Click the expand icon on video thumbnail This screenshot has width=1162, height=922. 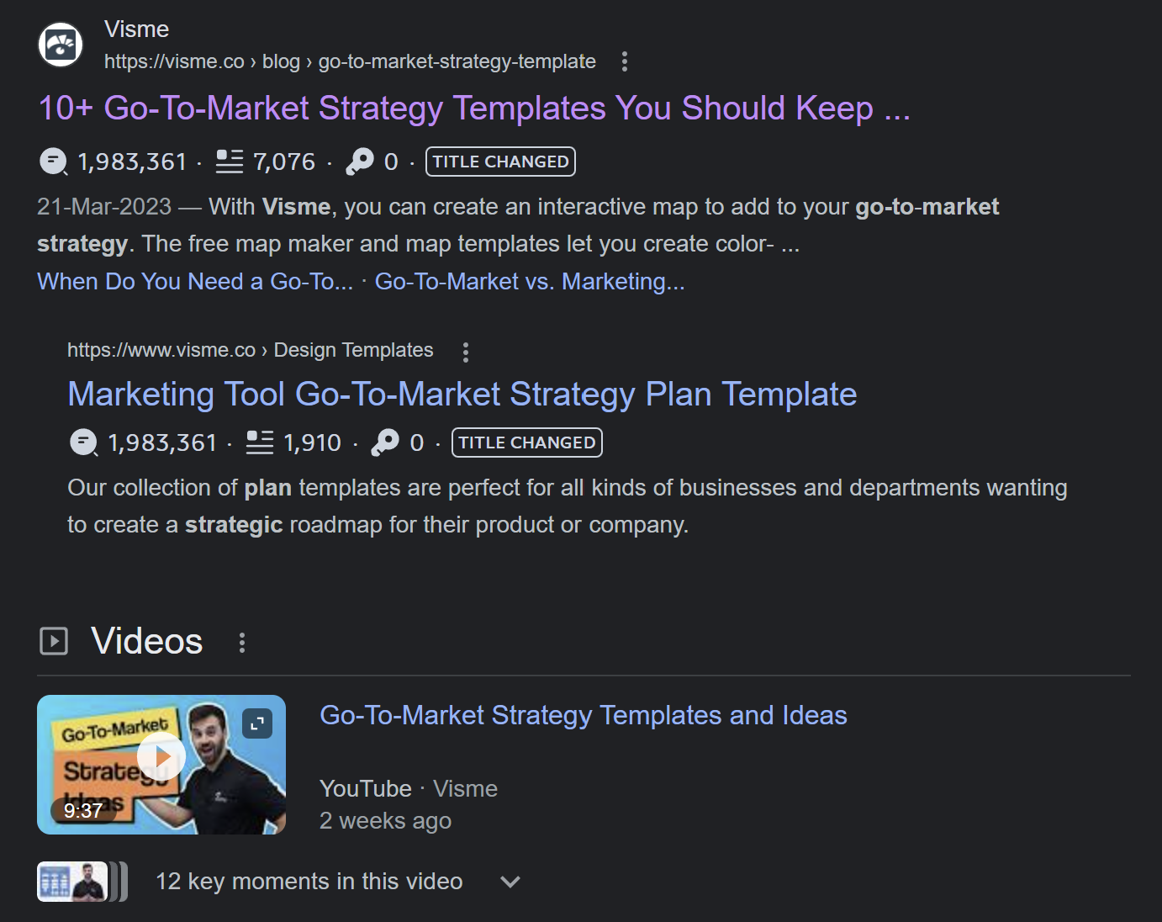coord(257,723)
